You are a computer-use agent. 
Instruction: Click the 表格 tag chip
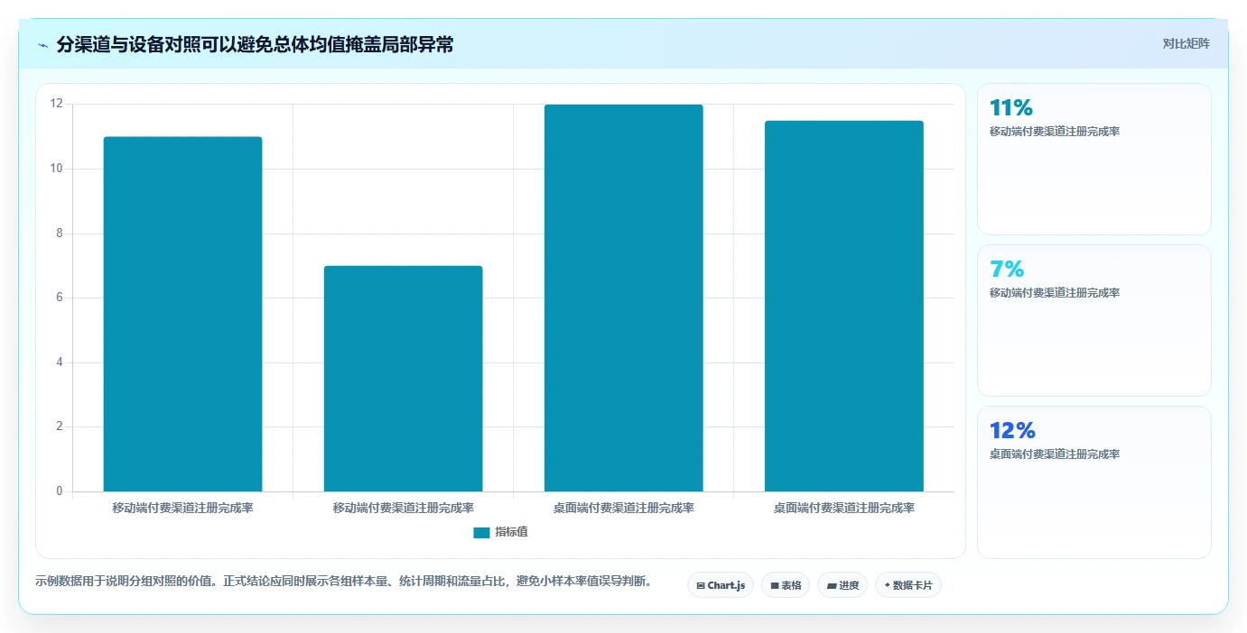pyautogui.click(x=786, y=585)
